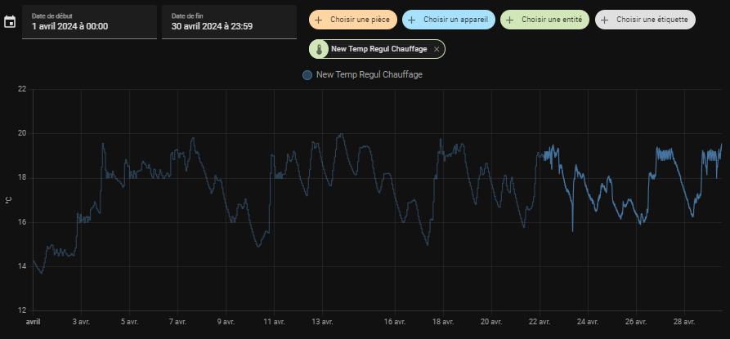Click the thermometer icon in the entity chip
Screen dimensions: 730x339
(x=320, y=50)
